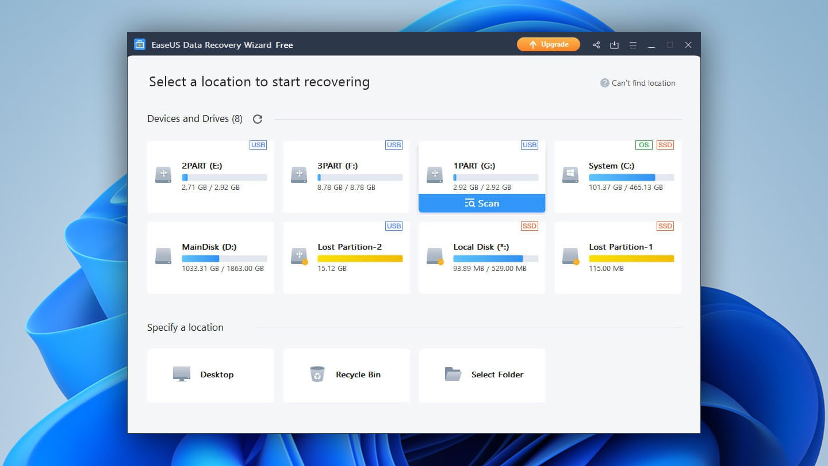Select the System (C:) Windows drive icon

pos(570,175)
